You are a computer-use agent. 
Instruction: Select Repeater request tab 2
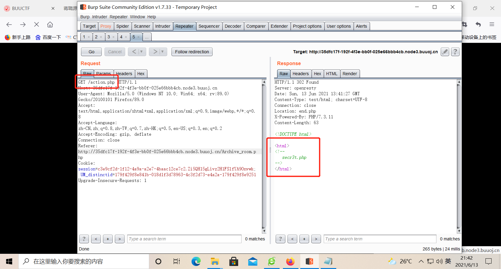click(x=96, y=37)
